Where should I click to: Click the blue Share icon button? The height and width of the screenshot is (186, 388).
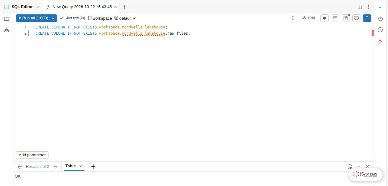(x=367, y=18)
